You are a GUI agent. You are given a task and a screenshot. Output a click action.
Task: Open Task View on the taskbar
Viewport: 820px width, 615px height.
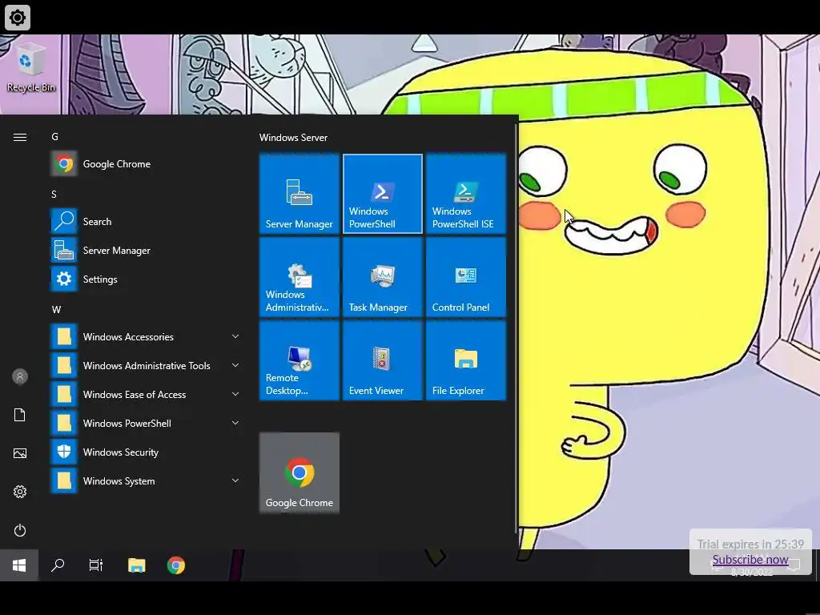click(96, 565)
